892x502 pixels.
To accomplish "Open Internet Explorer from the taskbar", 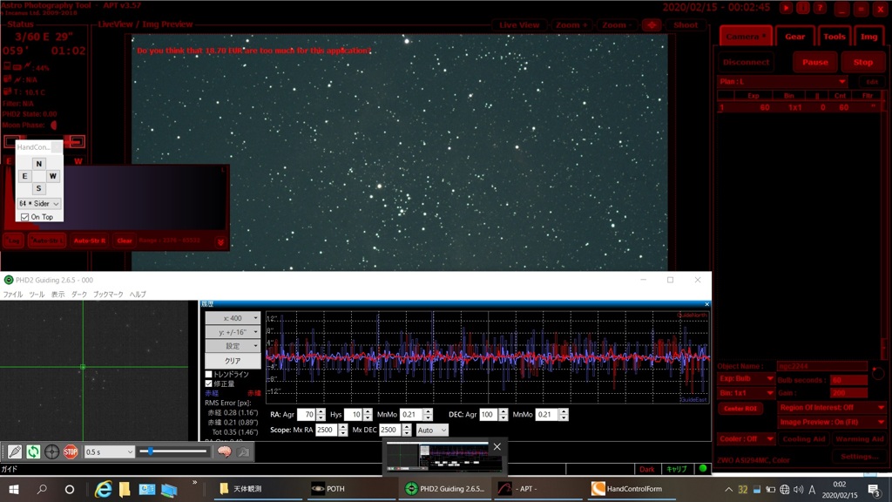I will [x=103, y=489].
